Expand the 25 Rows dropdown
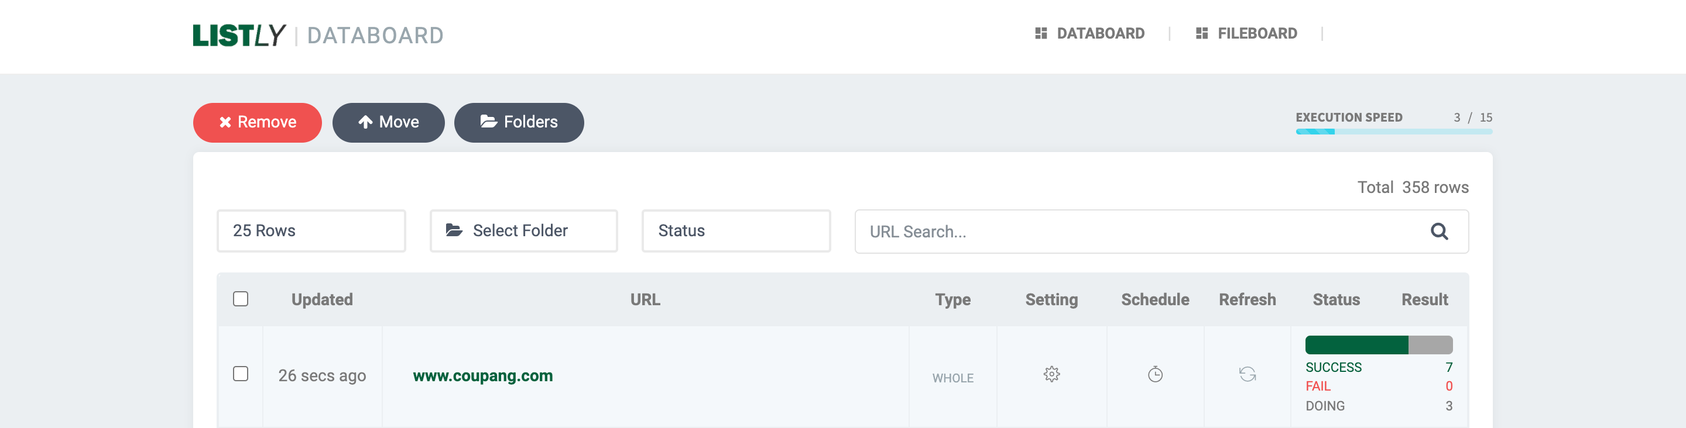This screenshot has width=1686, height=428. pyautogui.click(x=311, y=230)
